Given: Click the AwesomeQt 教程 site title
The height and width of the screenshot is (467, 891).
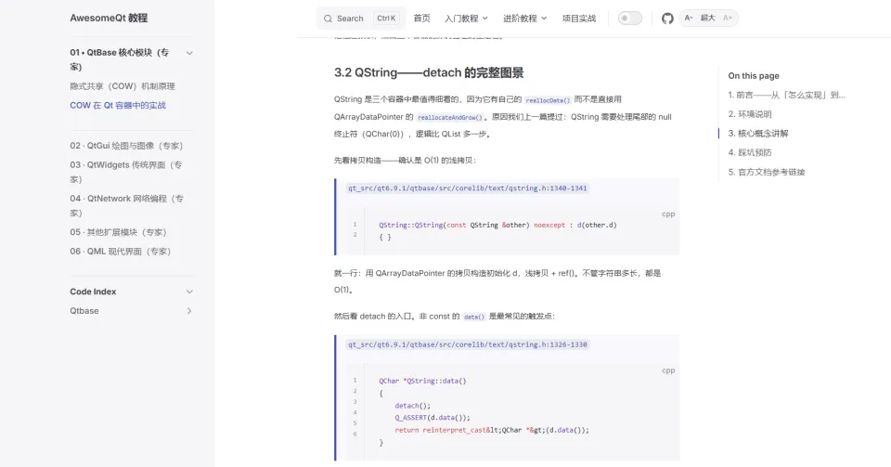Looking at the screenshot, I should [x=109, y=19].
